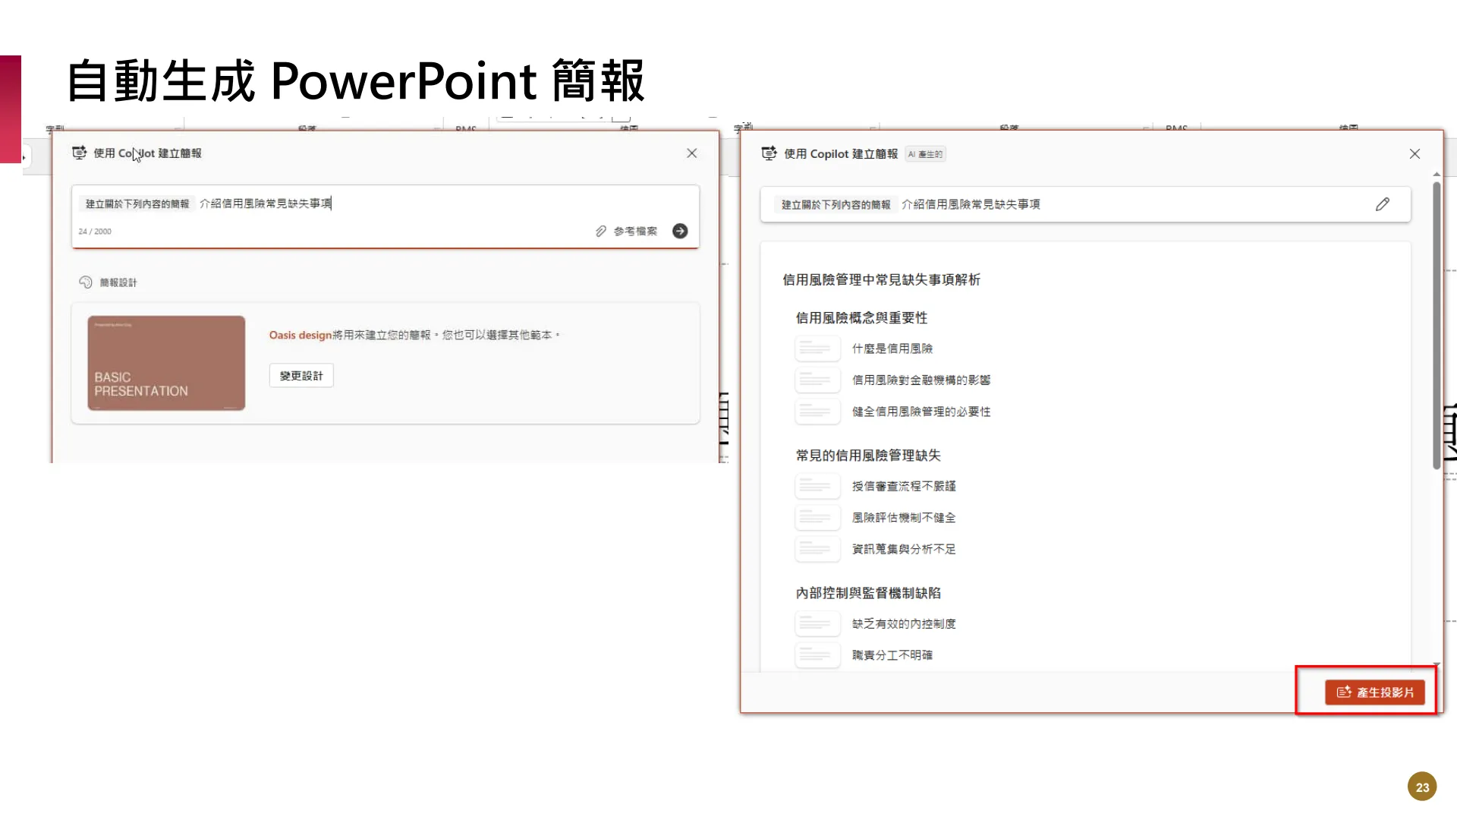
Task: Select slide 授信審查流程不嚴謹
Action: tap(904, 486)
